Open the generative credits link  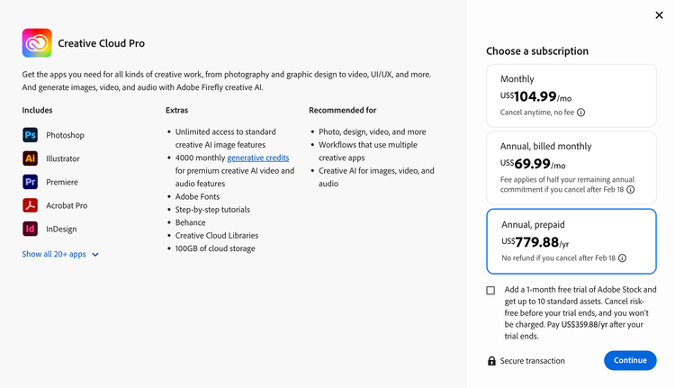(x=257, y=158)
